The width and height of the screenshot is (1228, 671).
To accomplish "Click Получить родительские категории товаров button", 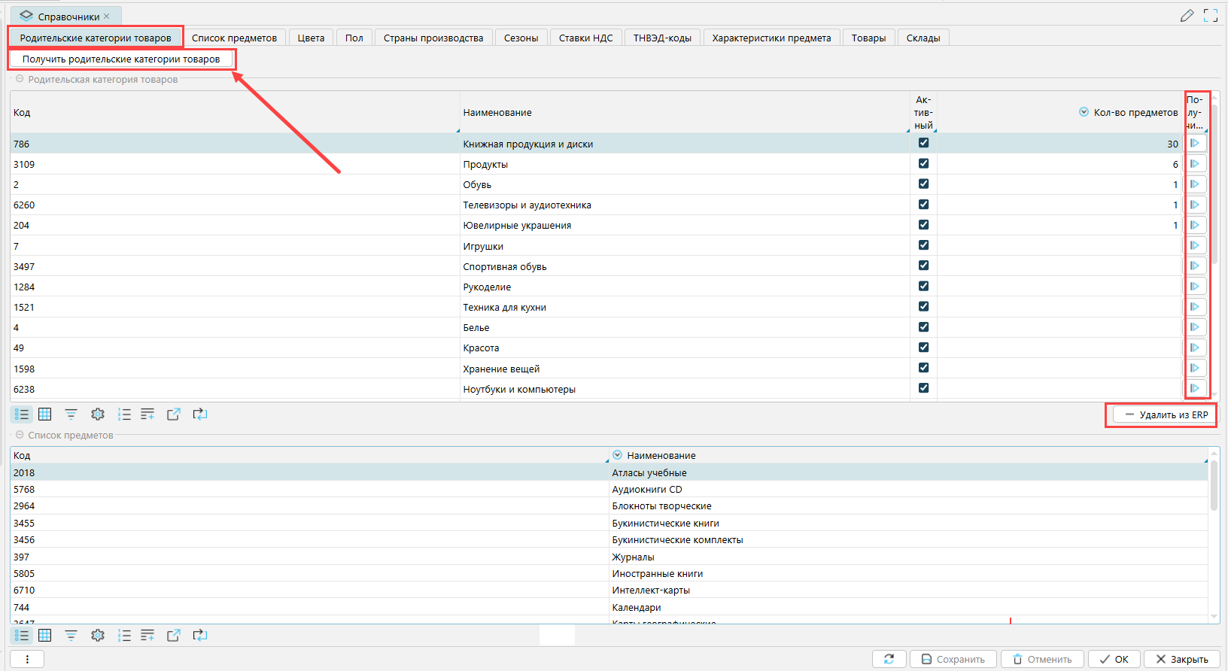I will 121,59.
